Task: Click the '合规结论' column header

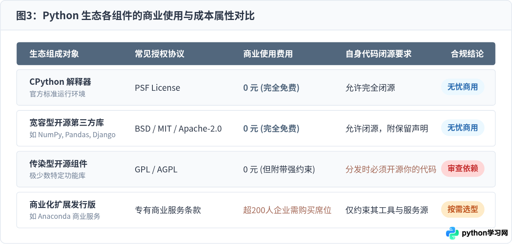Action: (467, 54)
